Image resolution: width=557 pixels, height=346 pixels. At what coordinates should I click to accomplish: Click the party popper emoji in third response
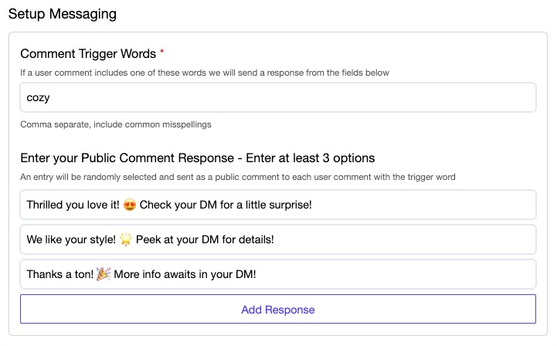(x=103, y=274)
